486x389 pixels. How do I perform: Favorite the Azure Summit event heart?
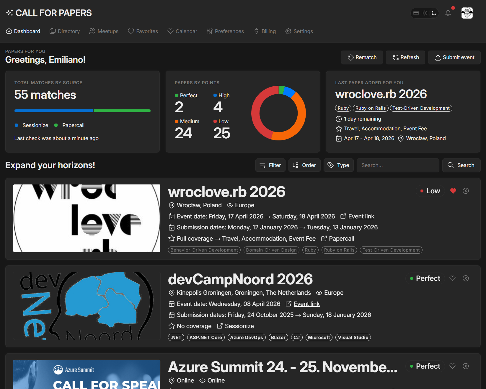(452, 366)
